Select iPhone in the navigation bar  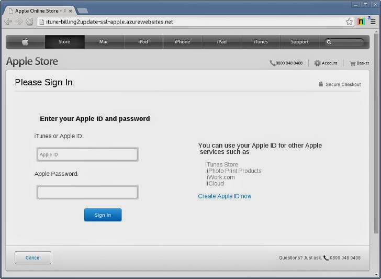pyautogui.click(x=182, y=42)
